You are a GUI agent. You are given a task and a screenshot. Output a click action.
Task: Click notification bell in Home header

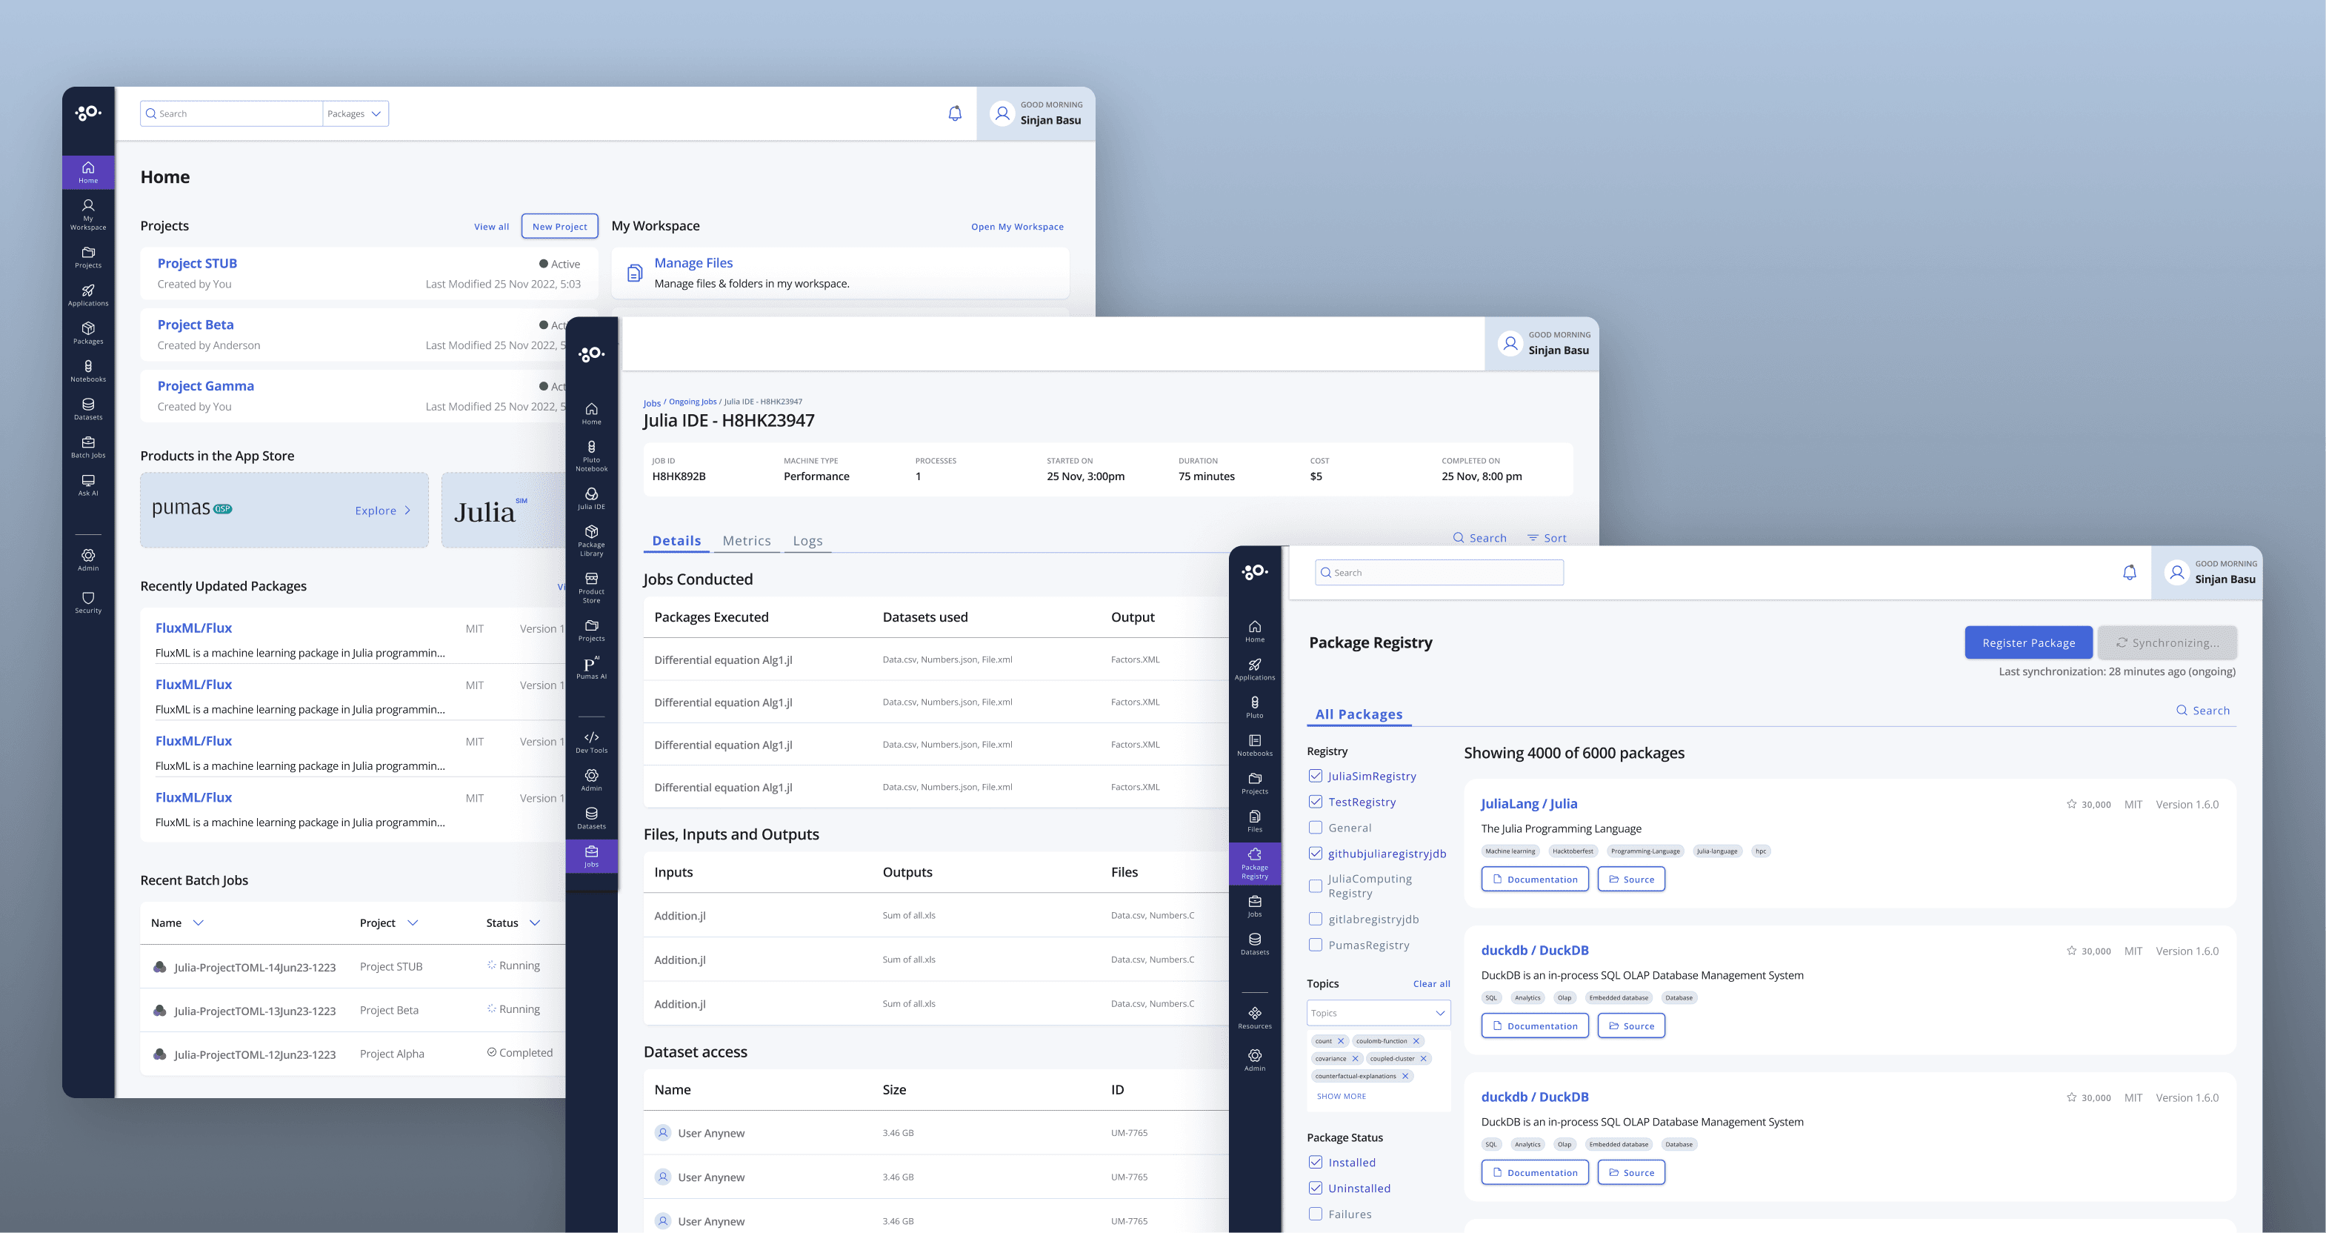[954, 114]
